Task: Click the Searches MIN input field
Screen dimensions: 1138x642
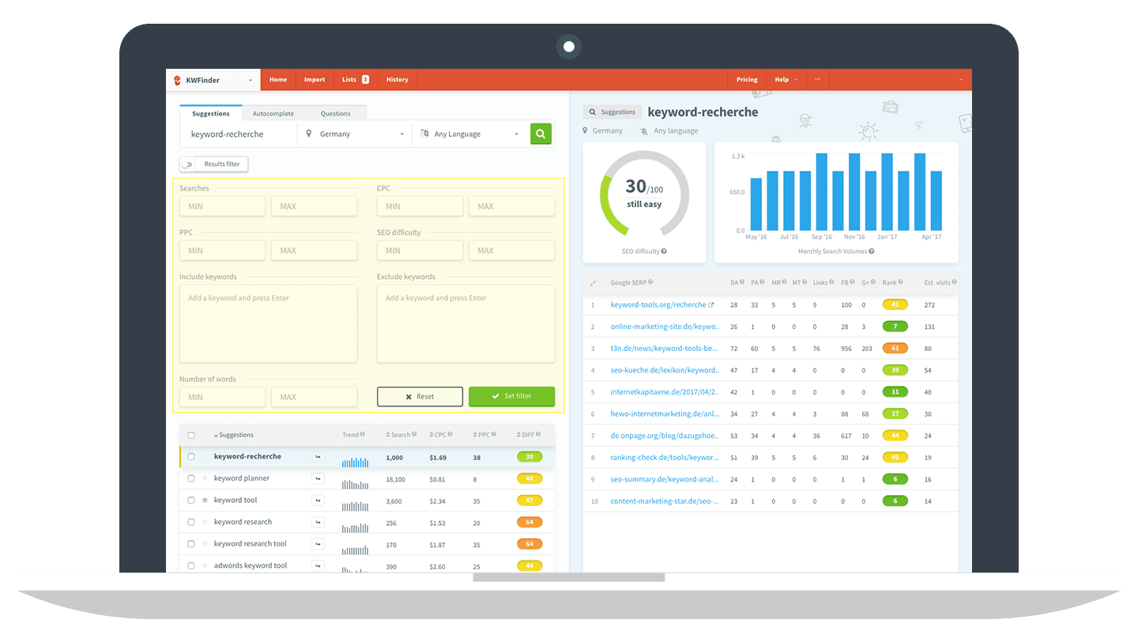Action: [x=222, y=206]
